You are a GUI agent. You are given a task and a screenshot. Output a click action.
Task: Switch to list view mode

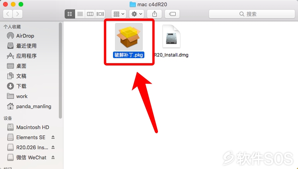pyautogui.click(x=80, y=14)
